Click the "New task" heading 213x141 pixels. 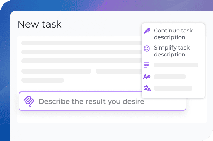pyautogui.click(x=40, y=24)
